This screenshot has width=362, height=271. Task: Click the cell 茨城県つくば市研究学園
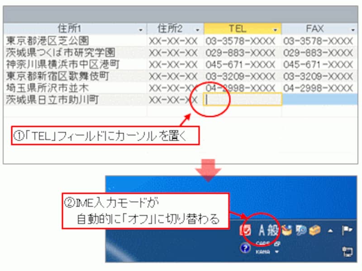pyautogui.click(x=75, y=52)
